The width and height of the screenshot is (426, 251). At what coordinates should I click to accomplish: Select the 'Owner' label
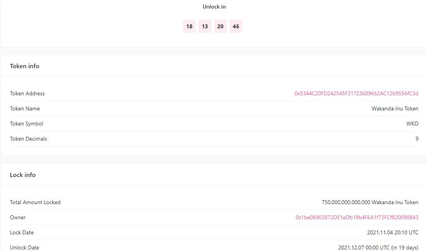point(18,217)
